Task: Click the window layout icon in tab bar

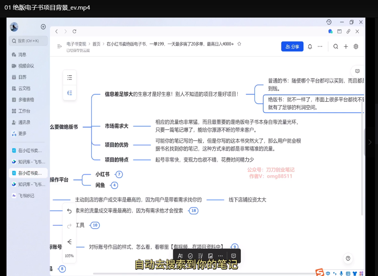Action: pyautogui.click(x=339, y=31)
